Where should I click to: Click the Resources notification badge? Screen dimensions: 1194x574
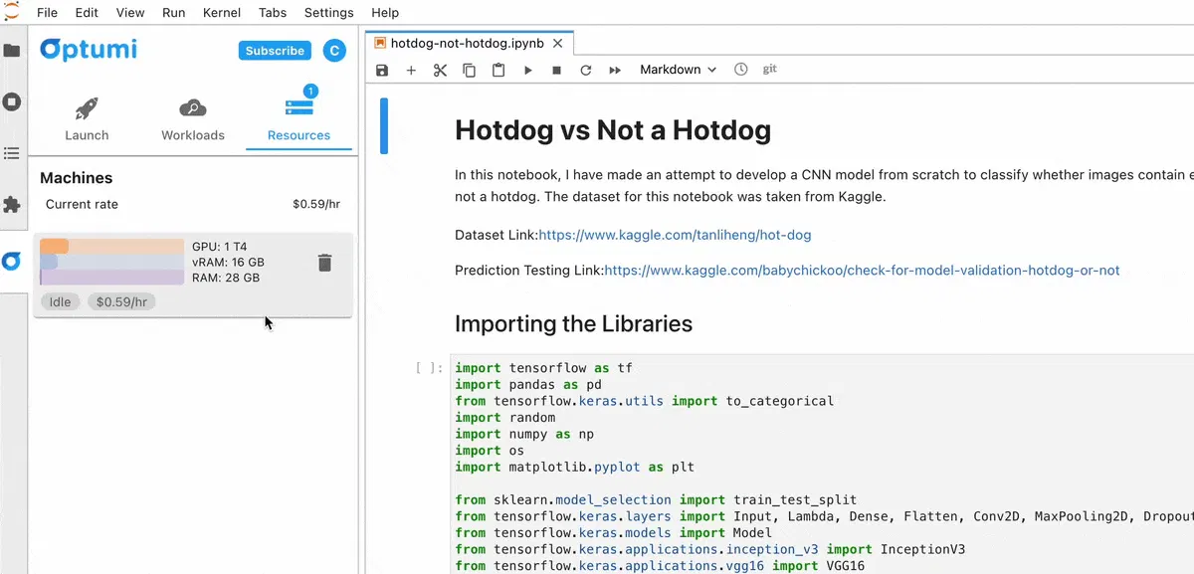pyautogui.click(x=310, y=92)
